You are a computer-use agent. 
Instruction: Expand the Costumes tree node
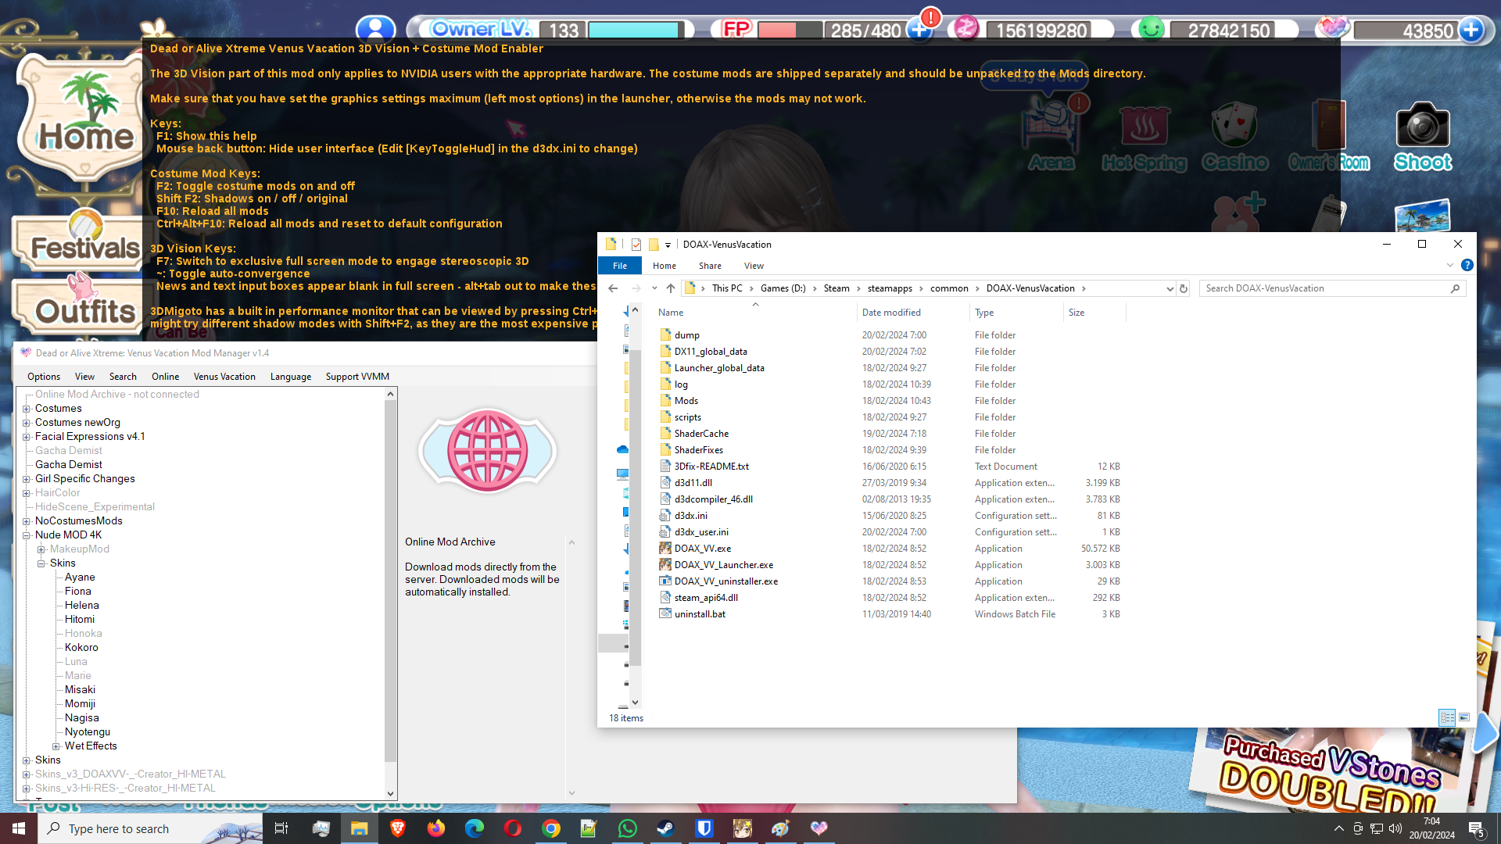(27, 409)
